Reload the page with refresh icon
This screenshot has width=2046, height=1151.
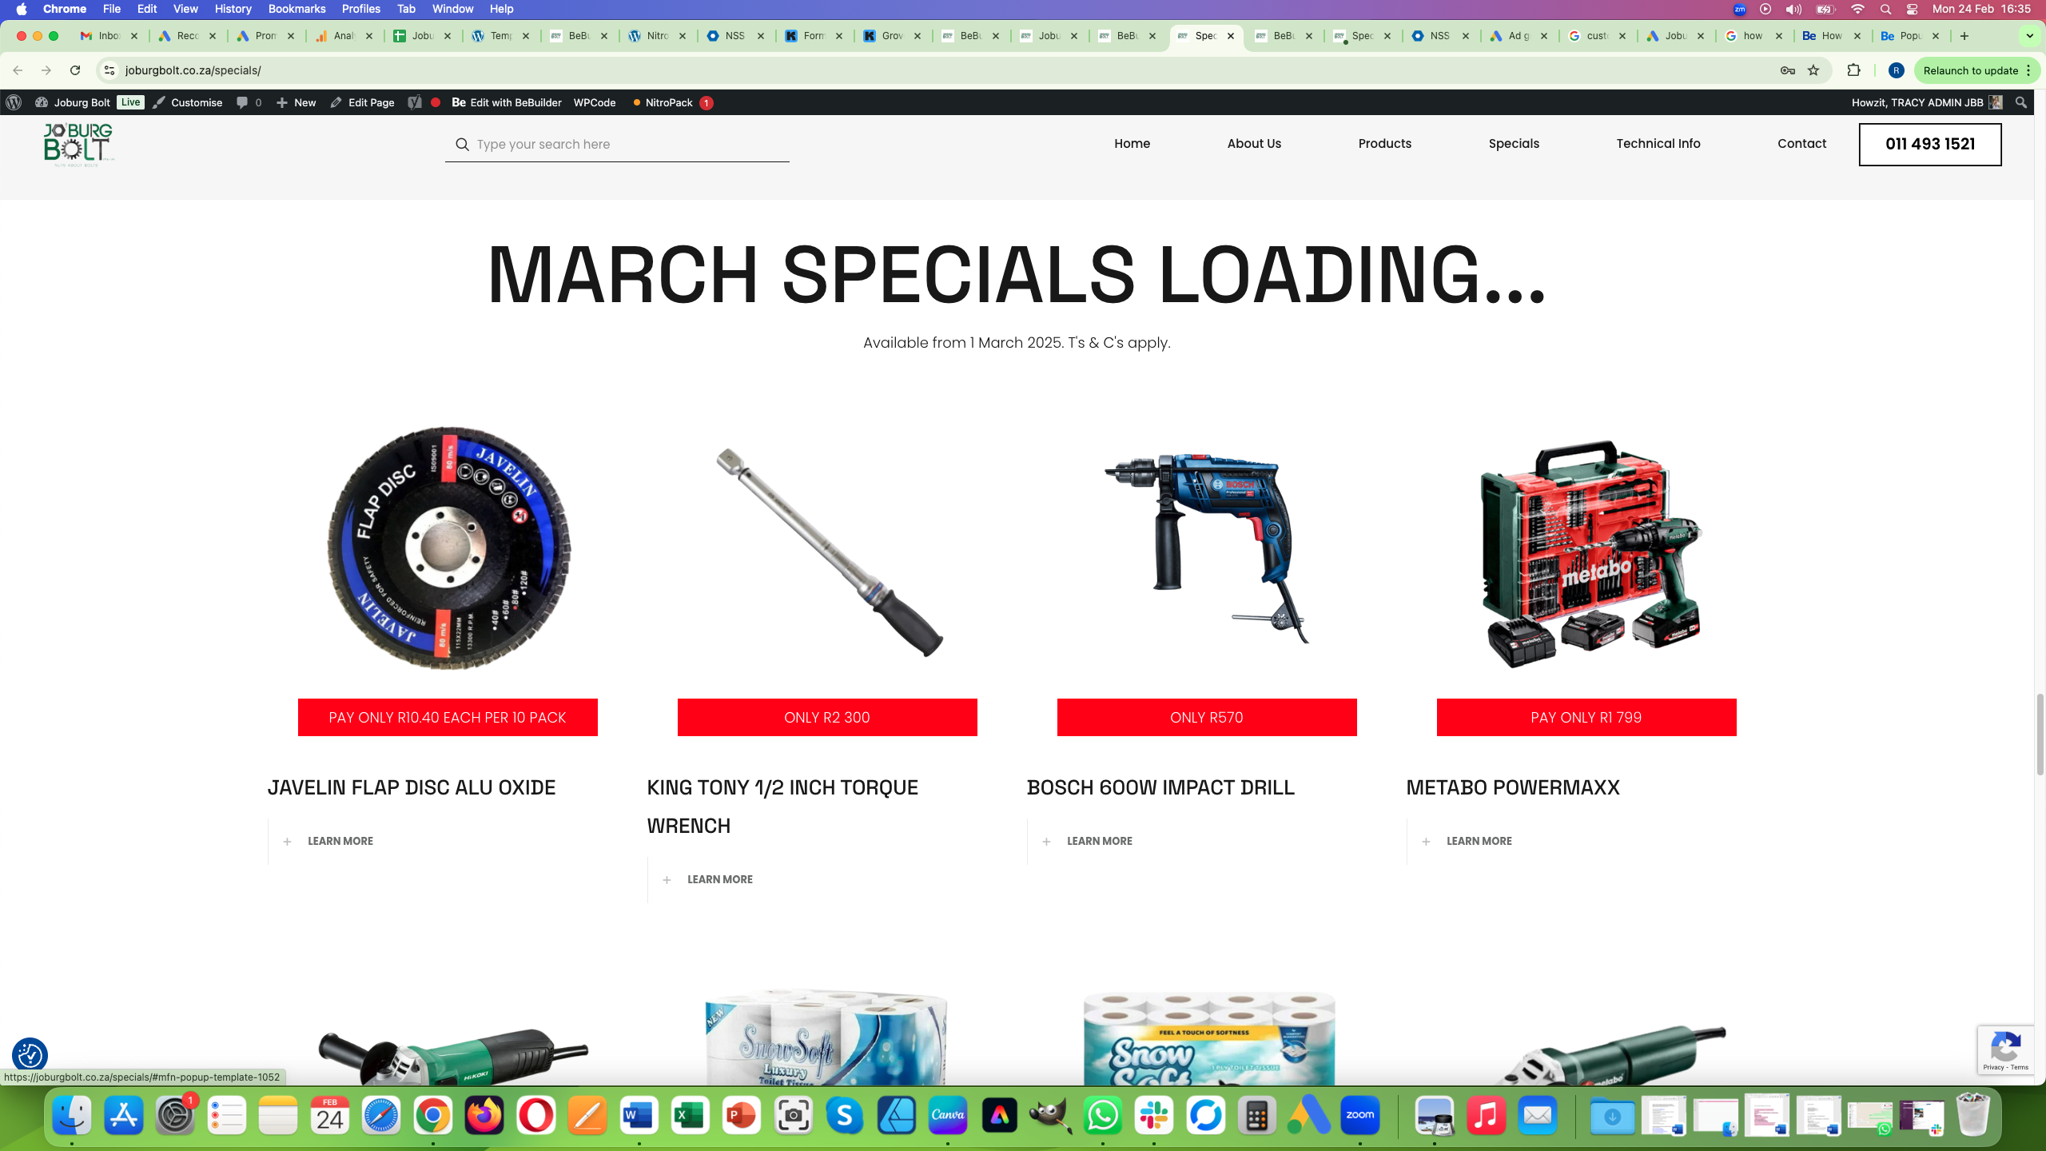tap(75, 70)
